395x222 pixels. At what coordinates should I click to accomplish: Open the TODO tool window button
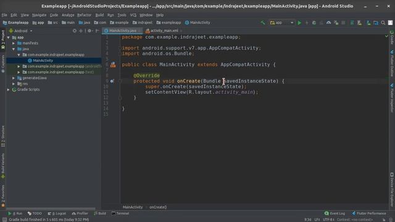[35, 213]
